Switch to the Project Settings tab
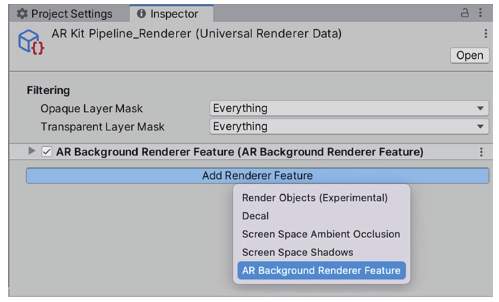 (65, 14)
